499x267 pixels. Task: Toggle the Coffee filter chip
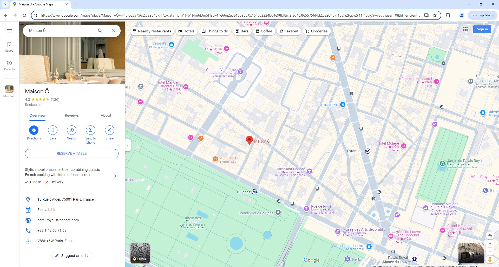(264, 31)
